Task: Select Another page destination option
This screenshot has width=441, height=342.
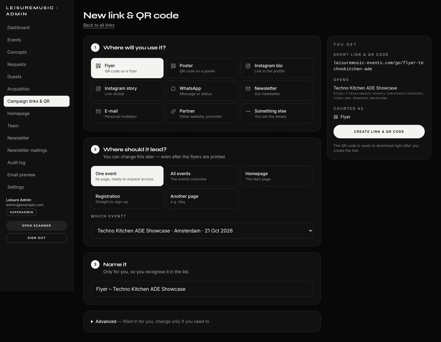Action: tap(202, 199)
